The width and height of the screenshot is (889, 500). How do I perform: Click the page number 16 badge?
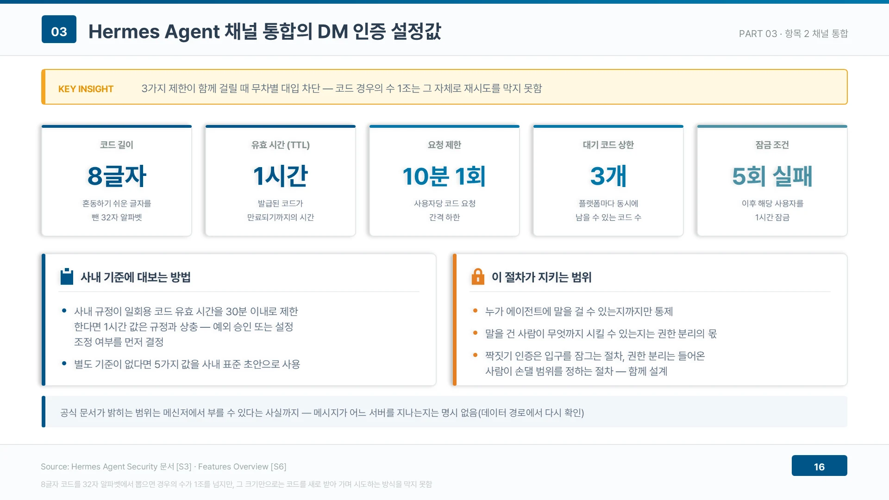pos(819,465)
